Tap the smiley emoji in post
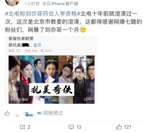 pyautogui.click(x=83, y=29)
